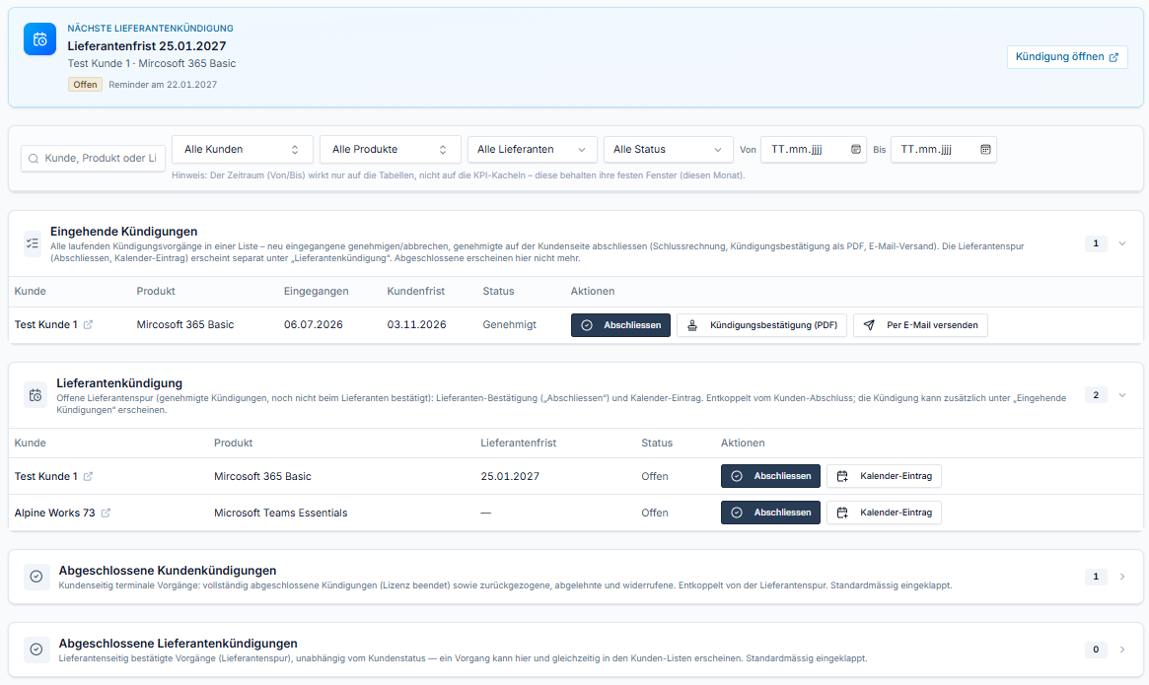The height and width of the screenshot is (685, 1149).
Task: Open external link icon next to Test Kunde 1 in Eingehende Kündigungen
Action: tap(88, 324)
